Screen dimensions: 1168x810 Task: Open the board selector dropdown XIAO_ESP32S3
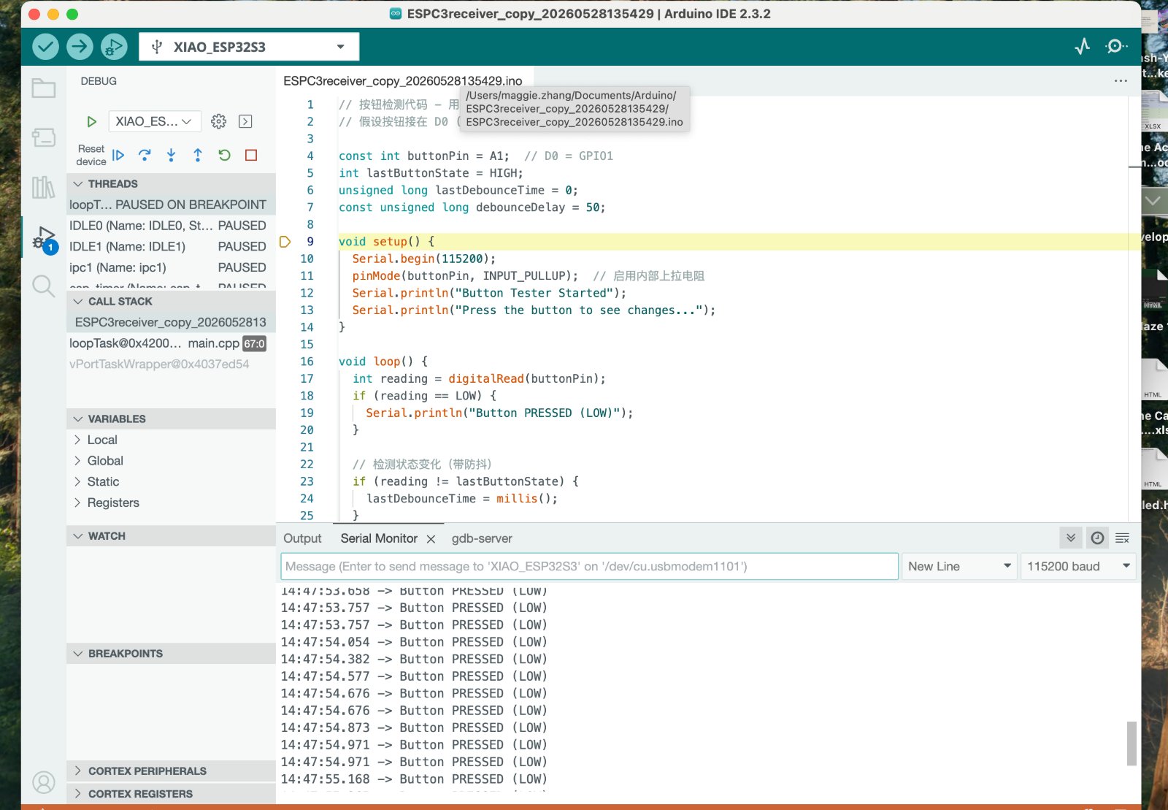click(249, 47)
